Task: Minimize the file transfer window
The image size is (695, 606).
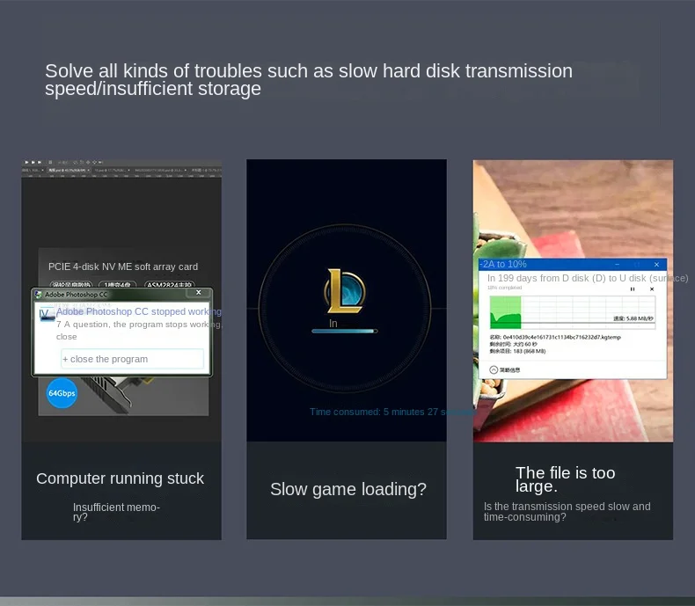Action: click(x=618, y=264)
